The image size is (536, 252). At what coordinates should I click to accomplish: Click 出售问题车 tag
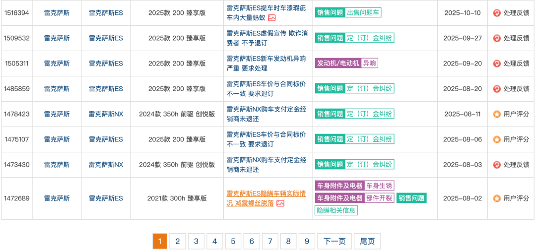coord(363,13)
